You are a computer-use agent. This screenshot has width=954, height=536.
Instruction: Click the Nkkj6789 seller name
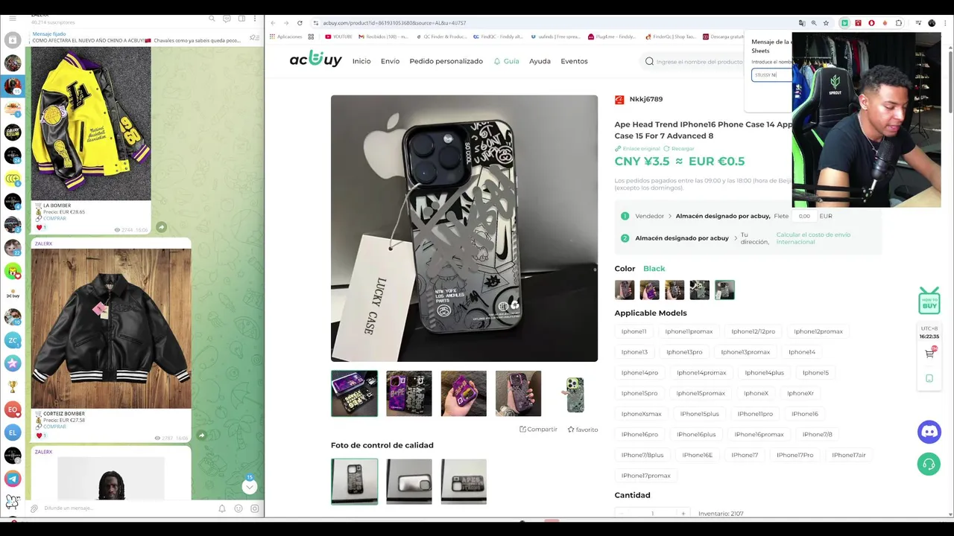[x=645, y=99]
